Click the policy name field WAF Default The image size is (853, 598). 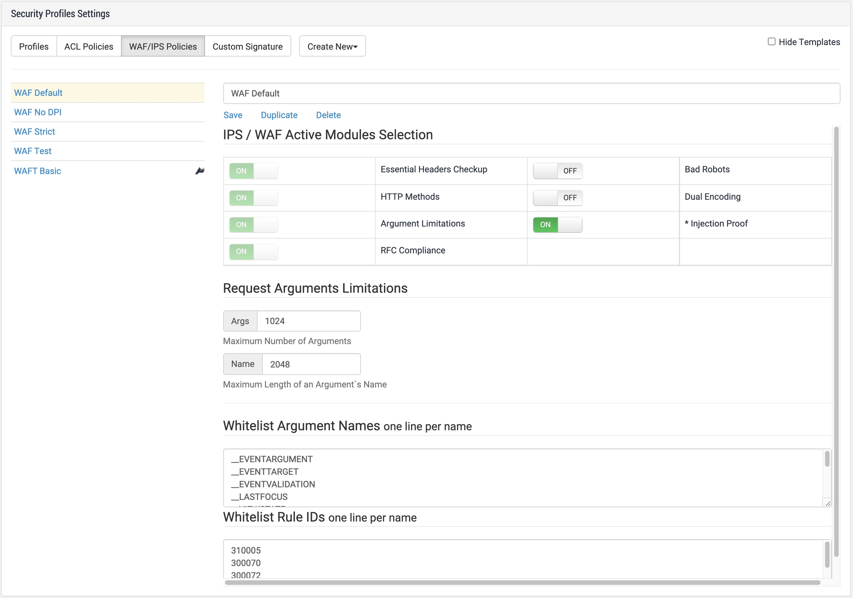pos(531,93)
